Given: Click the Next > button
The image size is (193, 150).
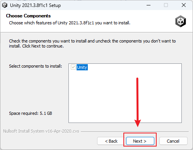Looking at the screenshot, I should pos(140,141).
